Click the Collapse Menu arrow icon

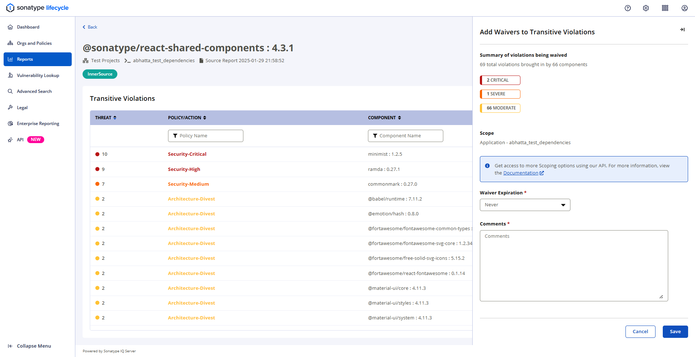tap(10, 346)
